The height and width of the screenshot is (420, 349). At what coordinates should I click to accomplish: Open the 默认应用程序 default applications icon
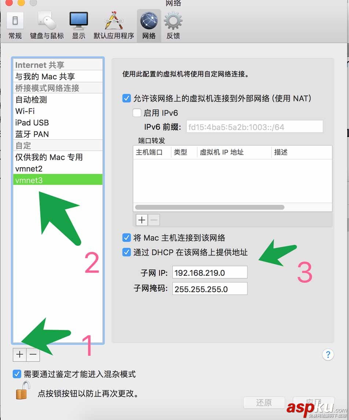pyautogui.click(x=114, y=21)
